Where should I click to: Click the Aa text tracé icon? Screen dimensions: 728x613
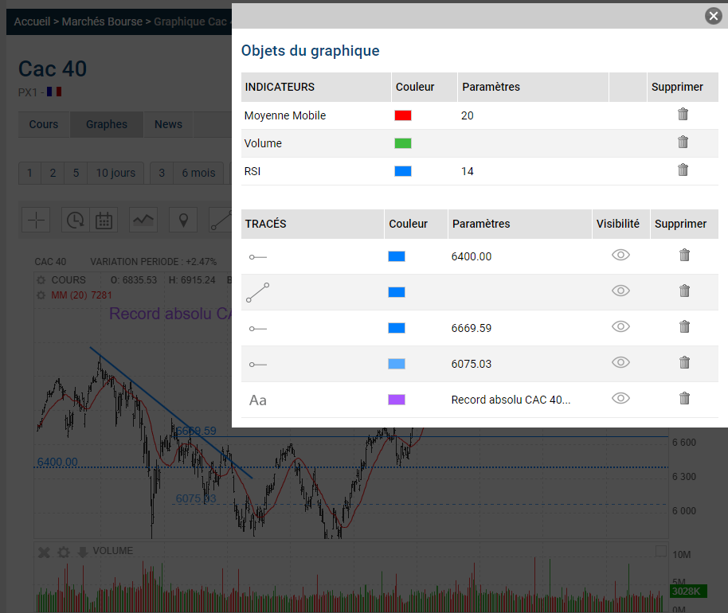[x=258, y=400]
